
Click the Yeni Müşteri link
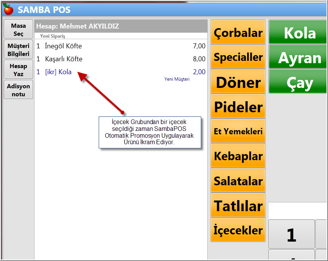pos(177,78)
